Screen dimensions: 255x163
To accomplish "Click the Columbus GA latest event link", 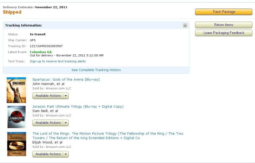I will point(41,52).
